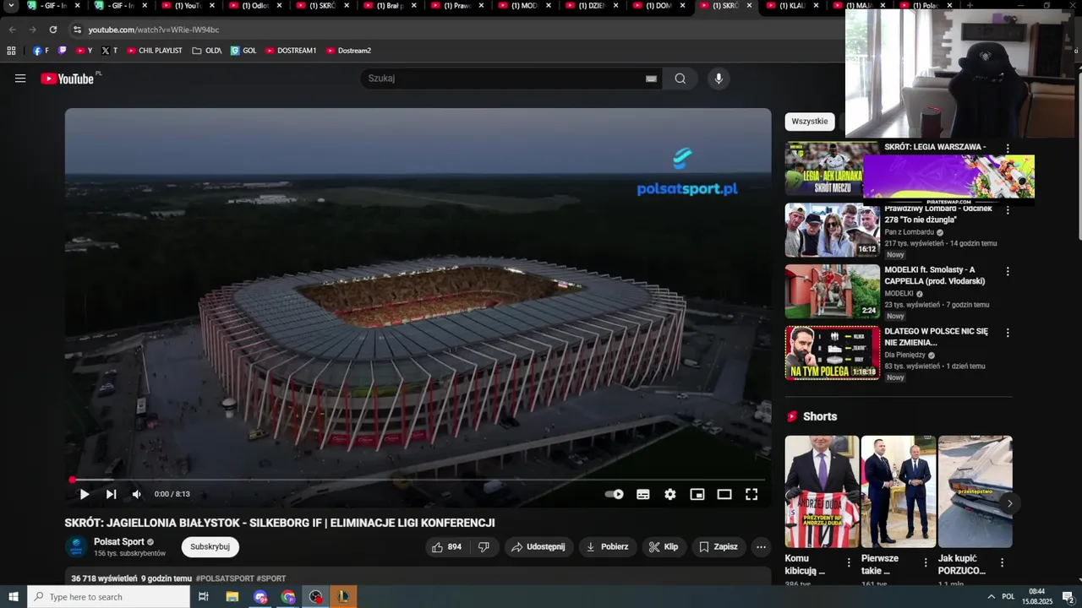Switch to the Odlot browser tab
1082x608 pixels.
(254, 6)
